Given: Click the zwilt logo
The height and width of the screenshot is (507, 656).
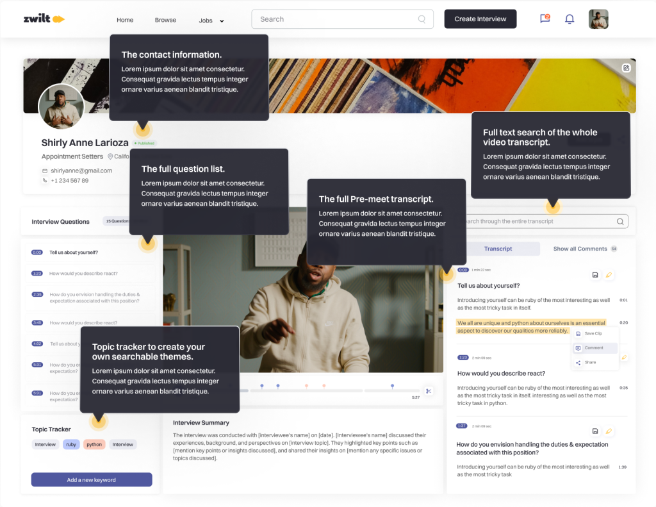Looking at the screenshot, I should coord(44,19).
